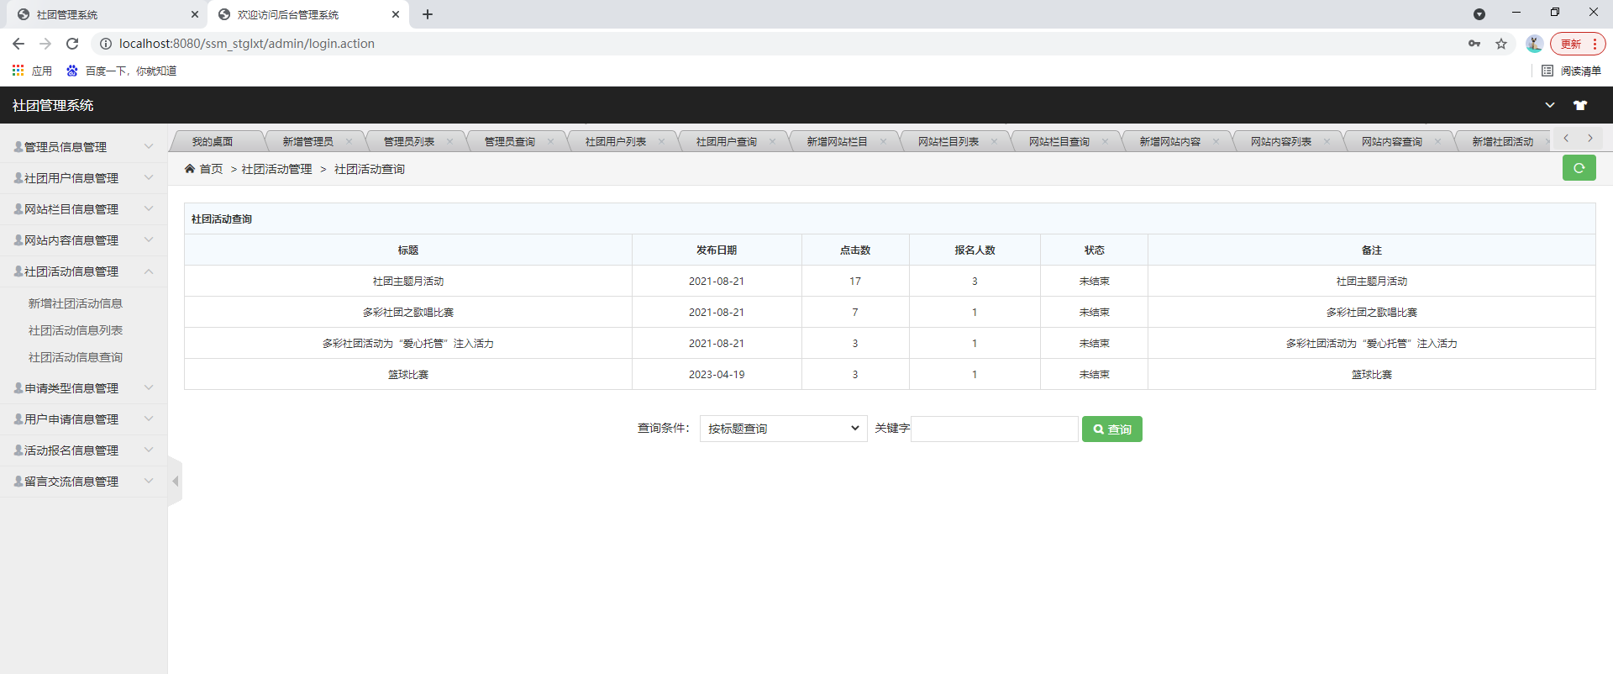Open the 应用 apps shortcut

point(32,71)
